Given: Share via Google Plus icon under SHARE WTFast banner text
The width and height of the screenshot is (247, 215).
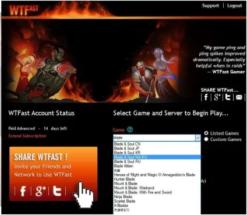Looking at the screenshot, I should click(217, 97).
